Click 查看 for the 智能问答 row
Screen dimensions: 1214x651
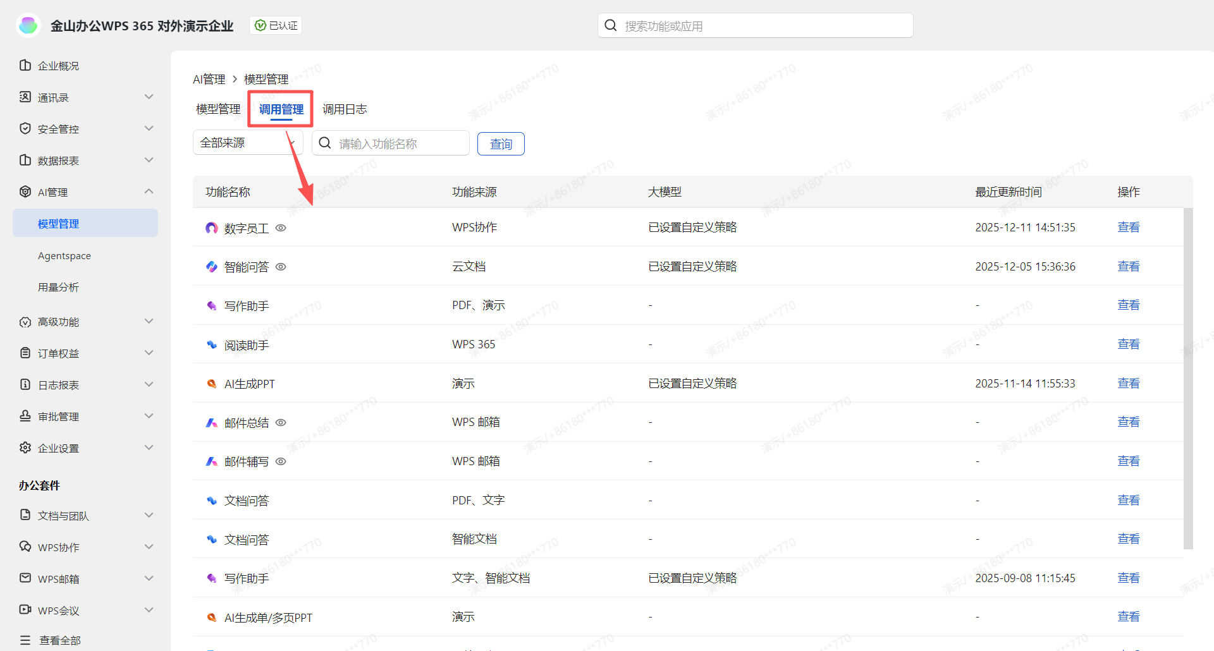click(1129, 266)
